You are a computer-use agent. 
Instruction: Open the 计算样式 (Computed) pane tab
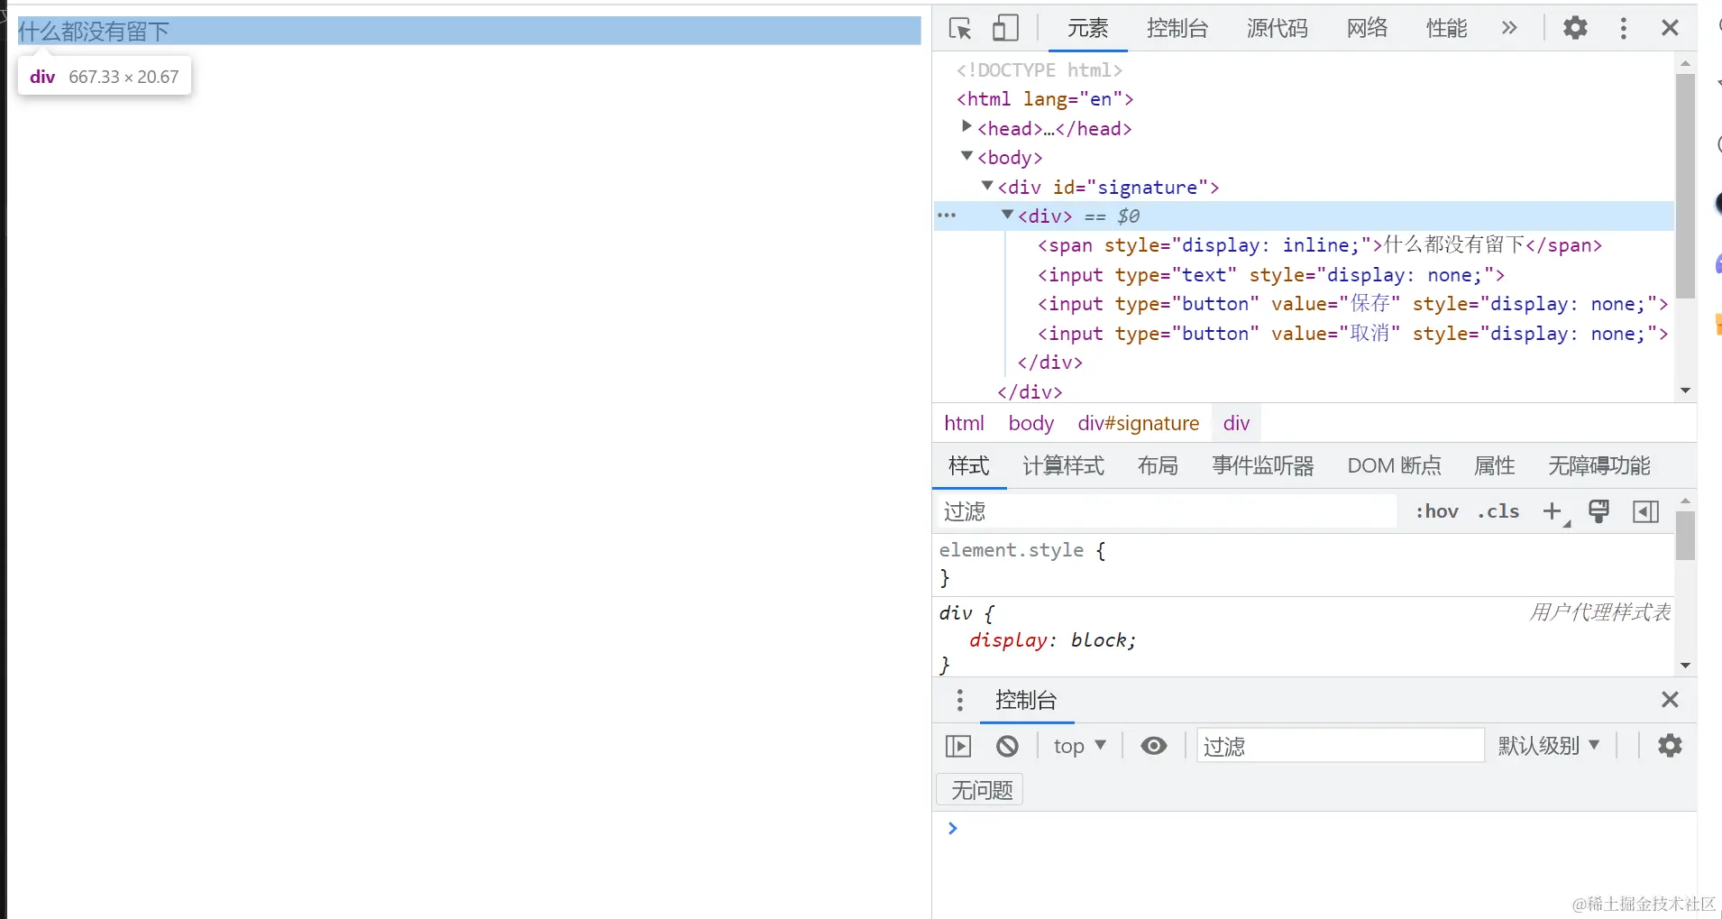1063,466
